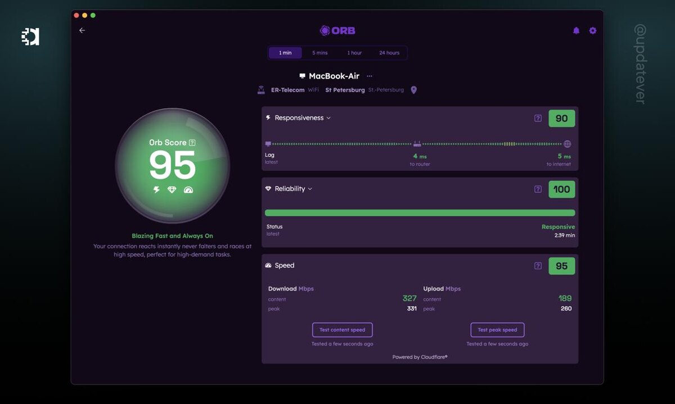
Task: Click upload peak value 260
Action: (x=566, y=308)
